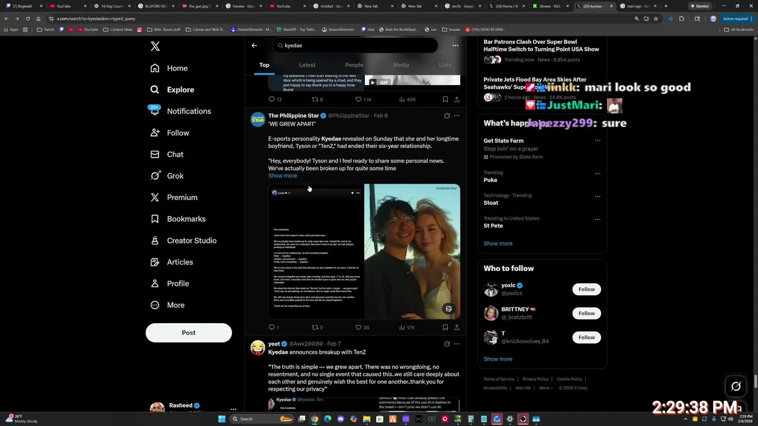Open Bookmarks in the sidebar

pos(178,219)
